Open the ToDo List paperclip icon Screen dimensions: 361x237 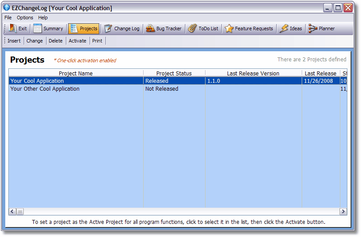(x=192, y=28)
